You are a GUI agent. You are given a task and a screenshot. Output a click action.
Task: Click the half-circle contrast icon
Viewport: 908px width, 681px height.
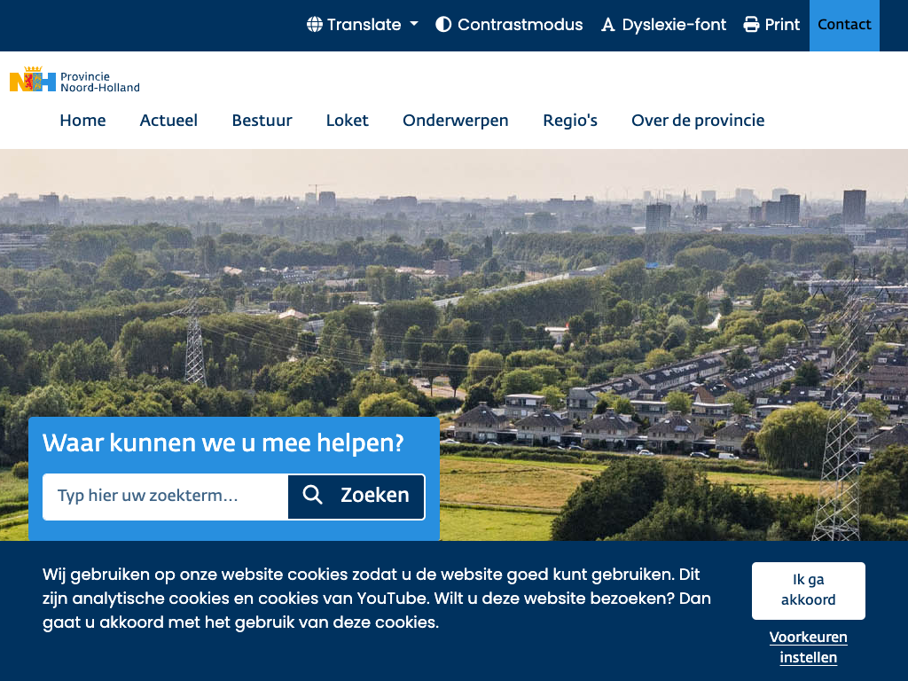pos(443,25)
